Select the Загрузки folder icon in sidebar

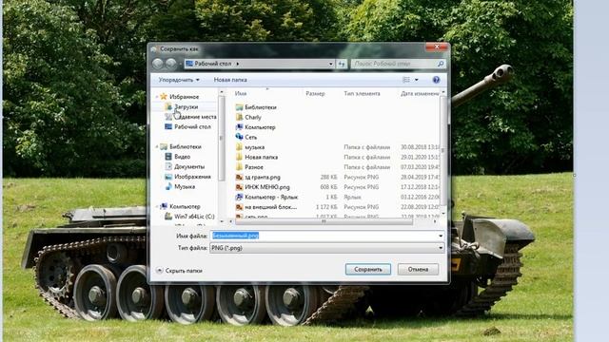(x=168, y=106)
